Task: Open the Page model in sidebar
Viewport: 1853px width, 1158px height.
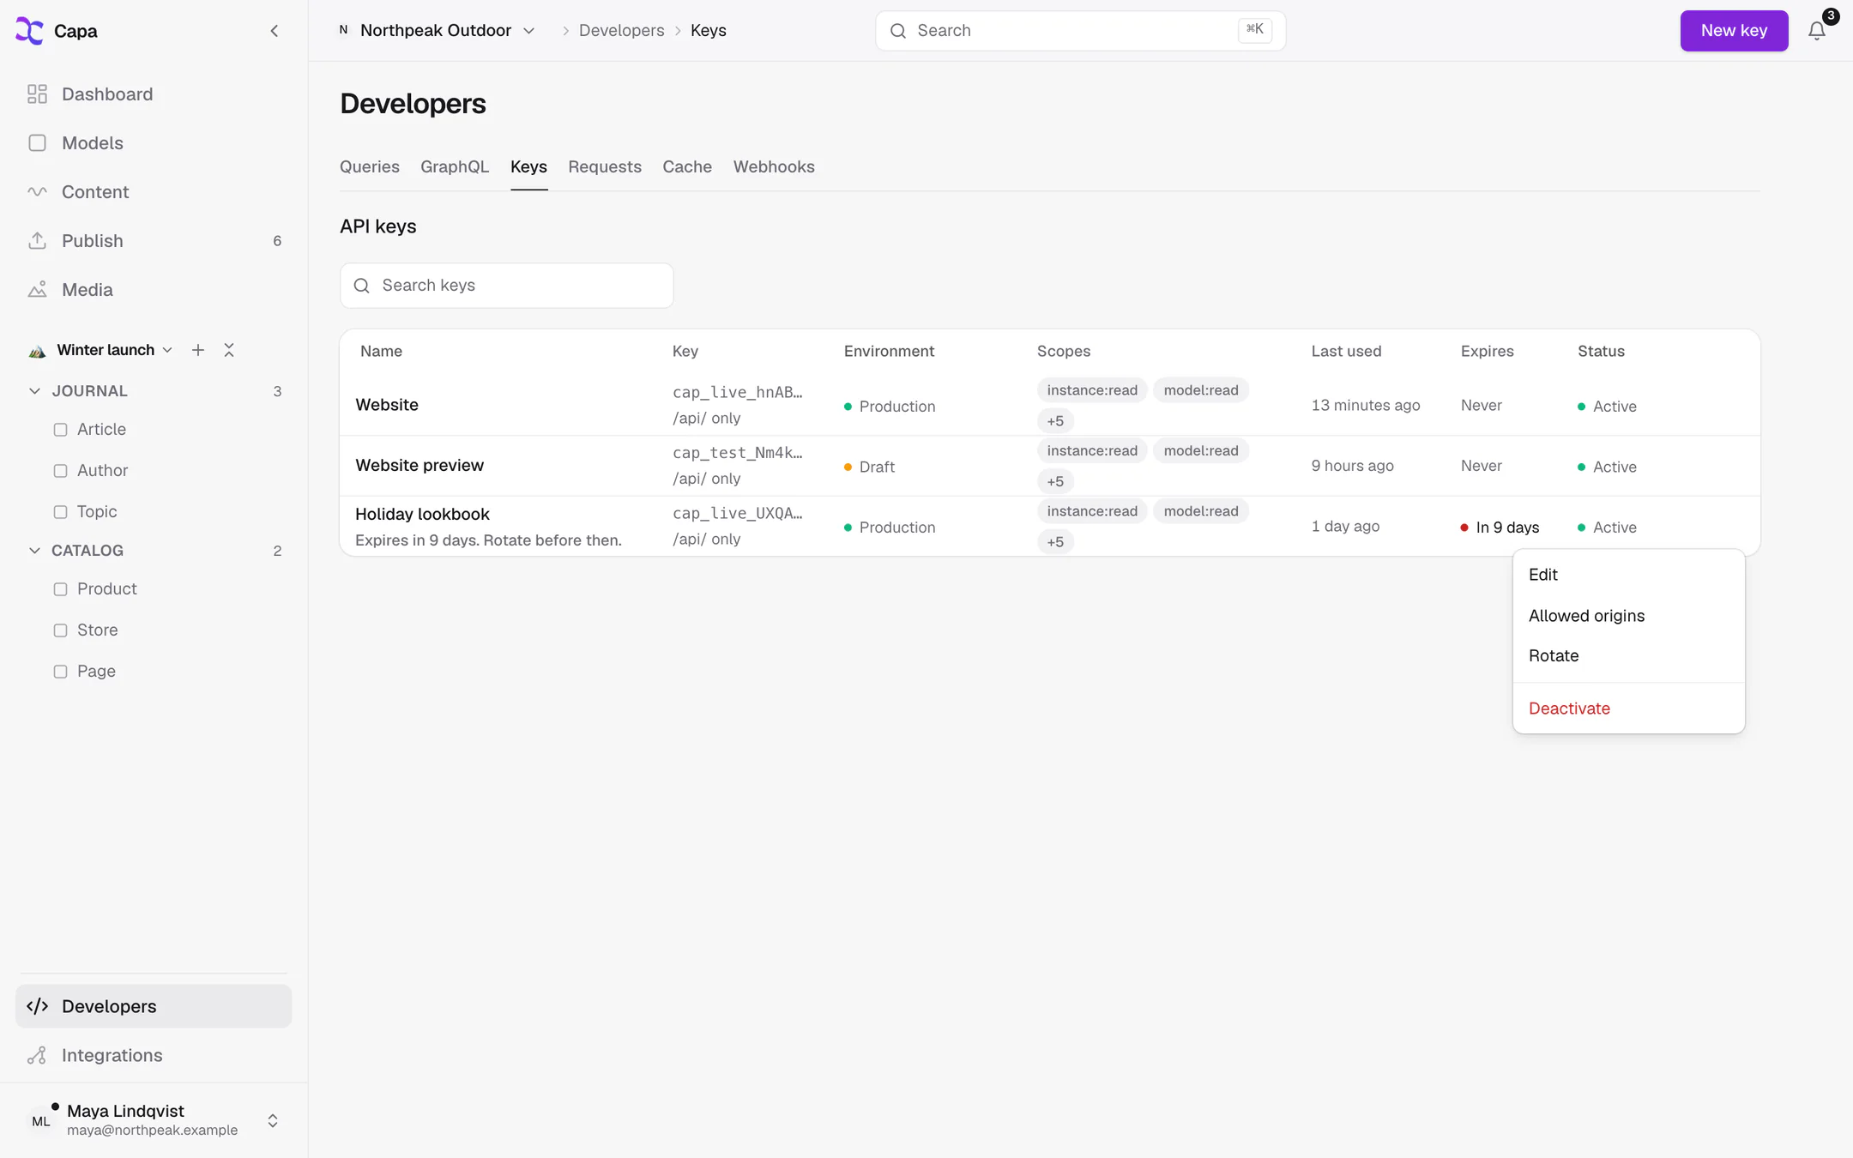Action: pos(96,671)
